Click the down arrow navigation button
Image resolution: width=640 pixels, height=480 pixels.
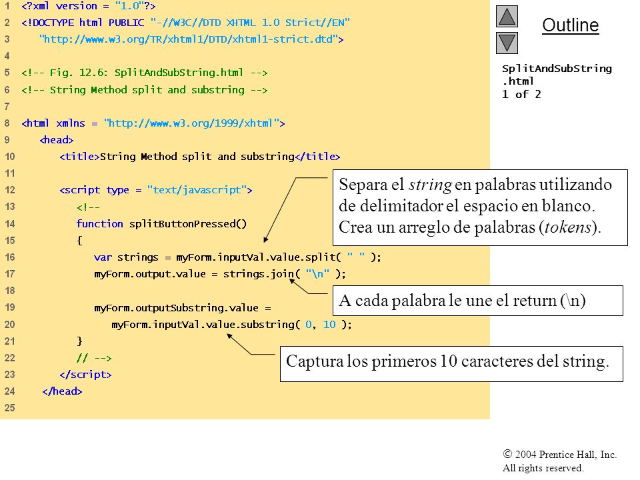point(507,43)
